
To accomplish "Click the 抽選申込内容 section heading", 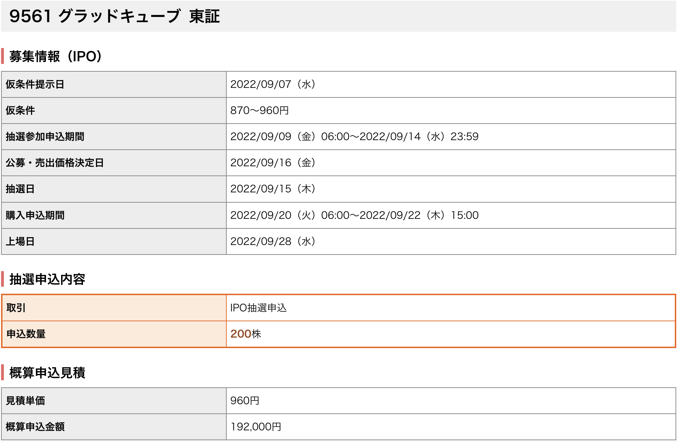I will (x=47, y=279).
